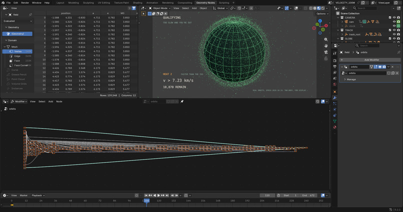The height and width of the screenshot is (212, 403).
Task: Open the Object Mode dropdown
Action: click(x=159, y=8)
